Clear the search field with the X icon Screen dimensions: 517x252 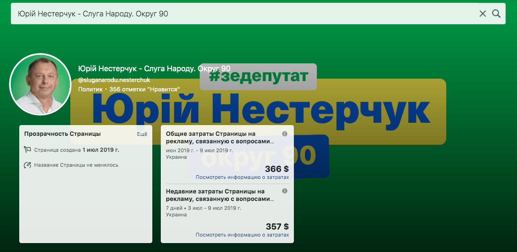(482, 14)
